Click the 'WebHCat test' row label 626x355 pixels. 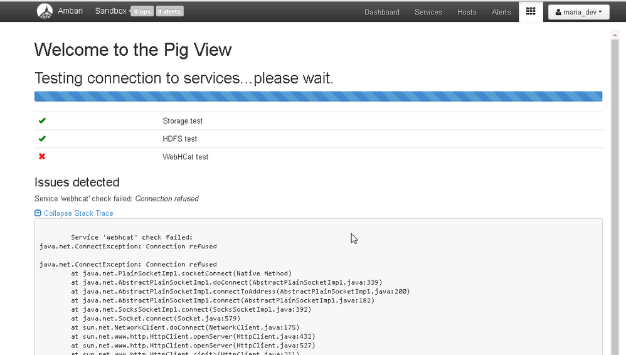coord(185,157)
